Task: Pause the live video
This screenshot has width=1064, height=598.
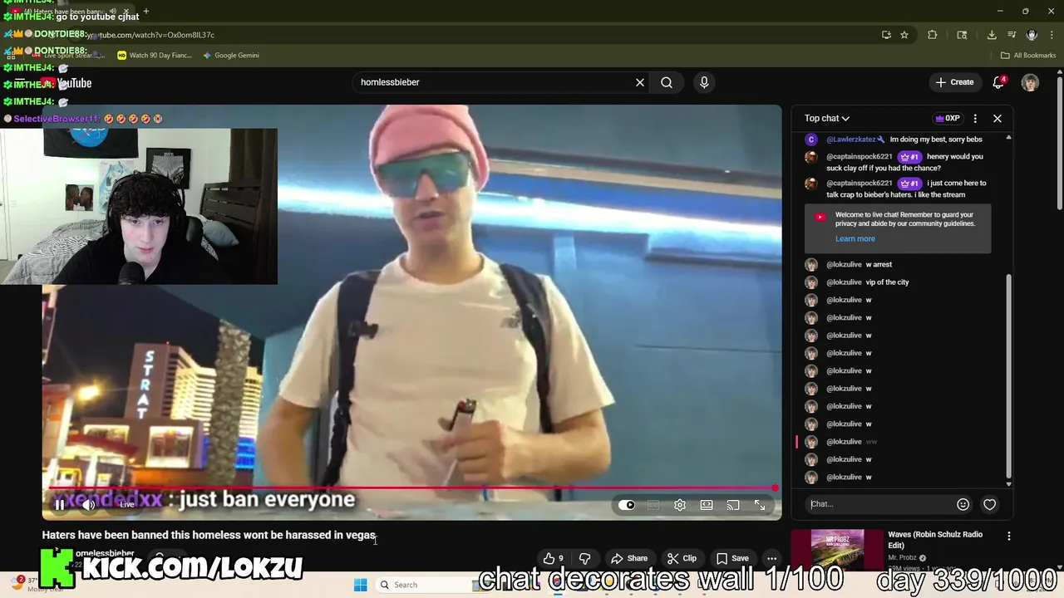Action: tap(60, 505)
